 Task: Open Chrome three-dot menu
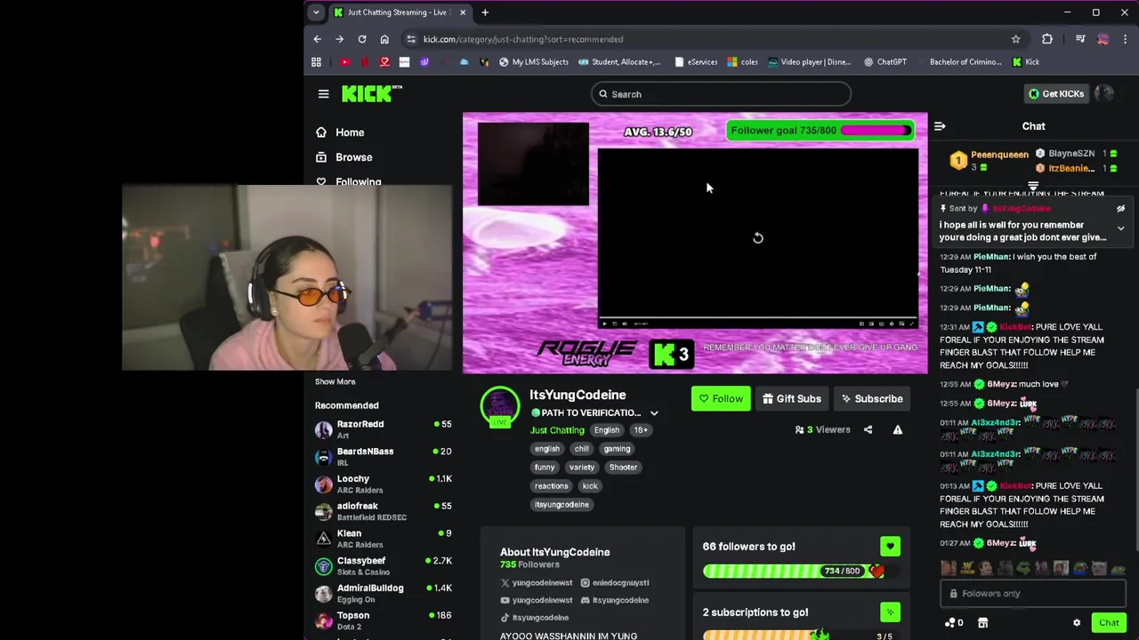click(x=1126, y=39)
